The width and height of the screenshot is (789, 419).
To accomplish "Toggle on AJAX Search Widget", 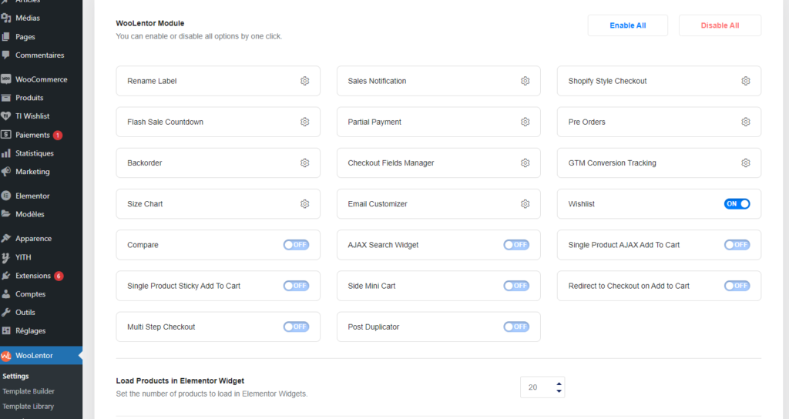I will click(516, 245).
